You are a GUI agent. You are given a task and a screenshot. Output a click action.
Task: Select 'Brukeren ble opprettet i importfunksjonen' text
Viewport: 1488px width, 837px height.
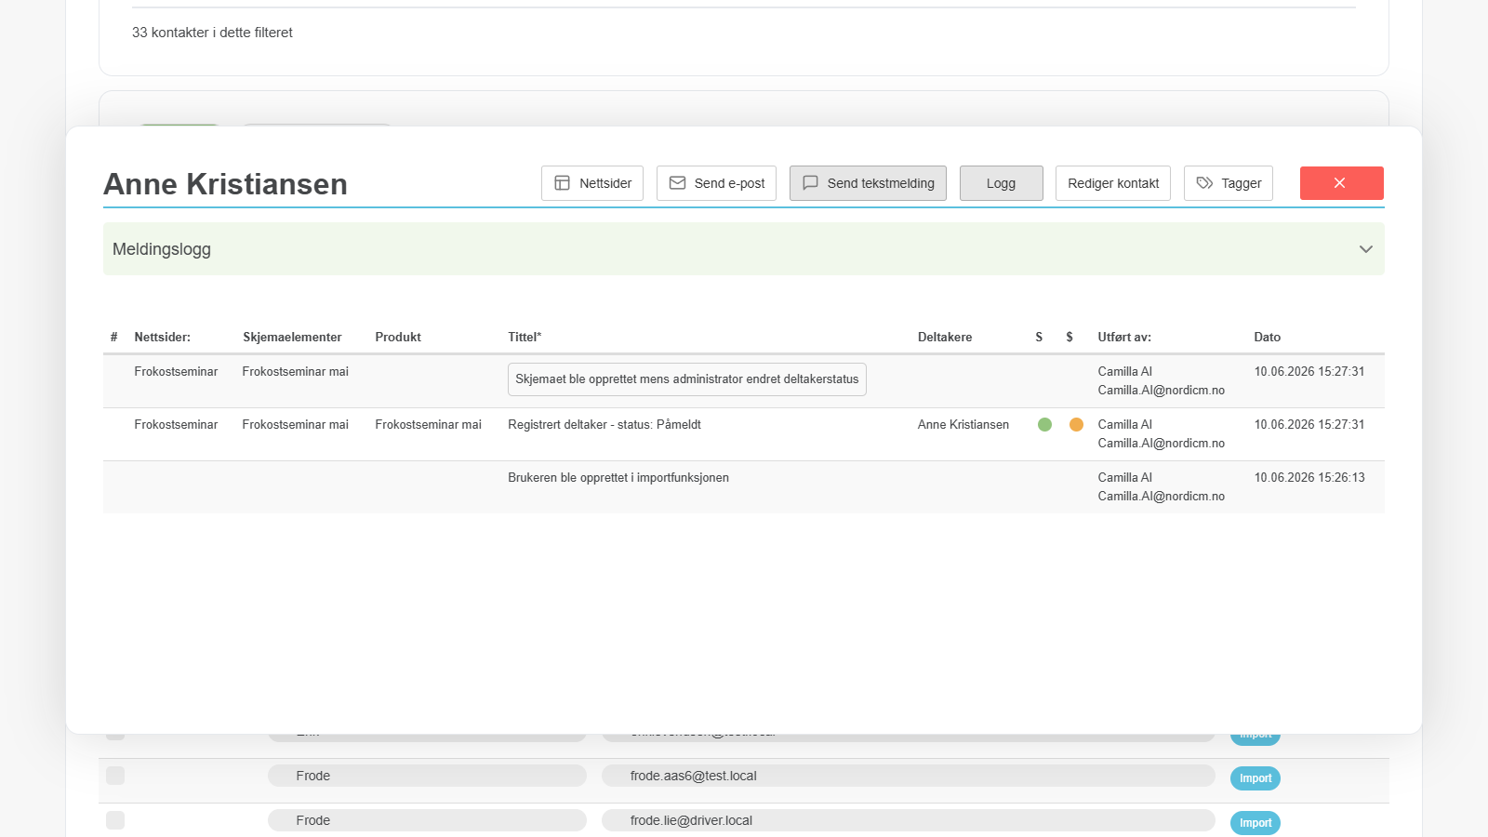tap(618, 478)
